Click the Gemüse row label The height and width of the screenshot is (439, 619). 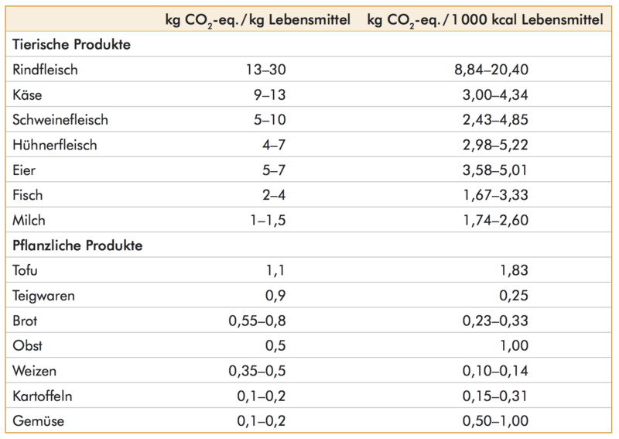point(37,423)
